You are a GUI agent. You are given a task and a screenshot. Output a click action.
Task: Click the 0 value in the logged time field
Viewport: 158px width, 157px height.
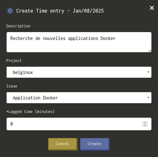coord(12,124)
